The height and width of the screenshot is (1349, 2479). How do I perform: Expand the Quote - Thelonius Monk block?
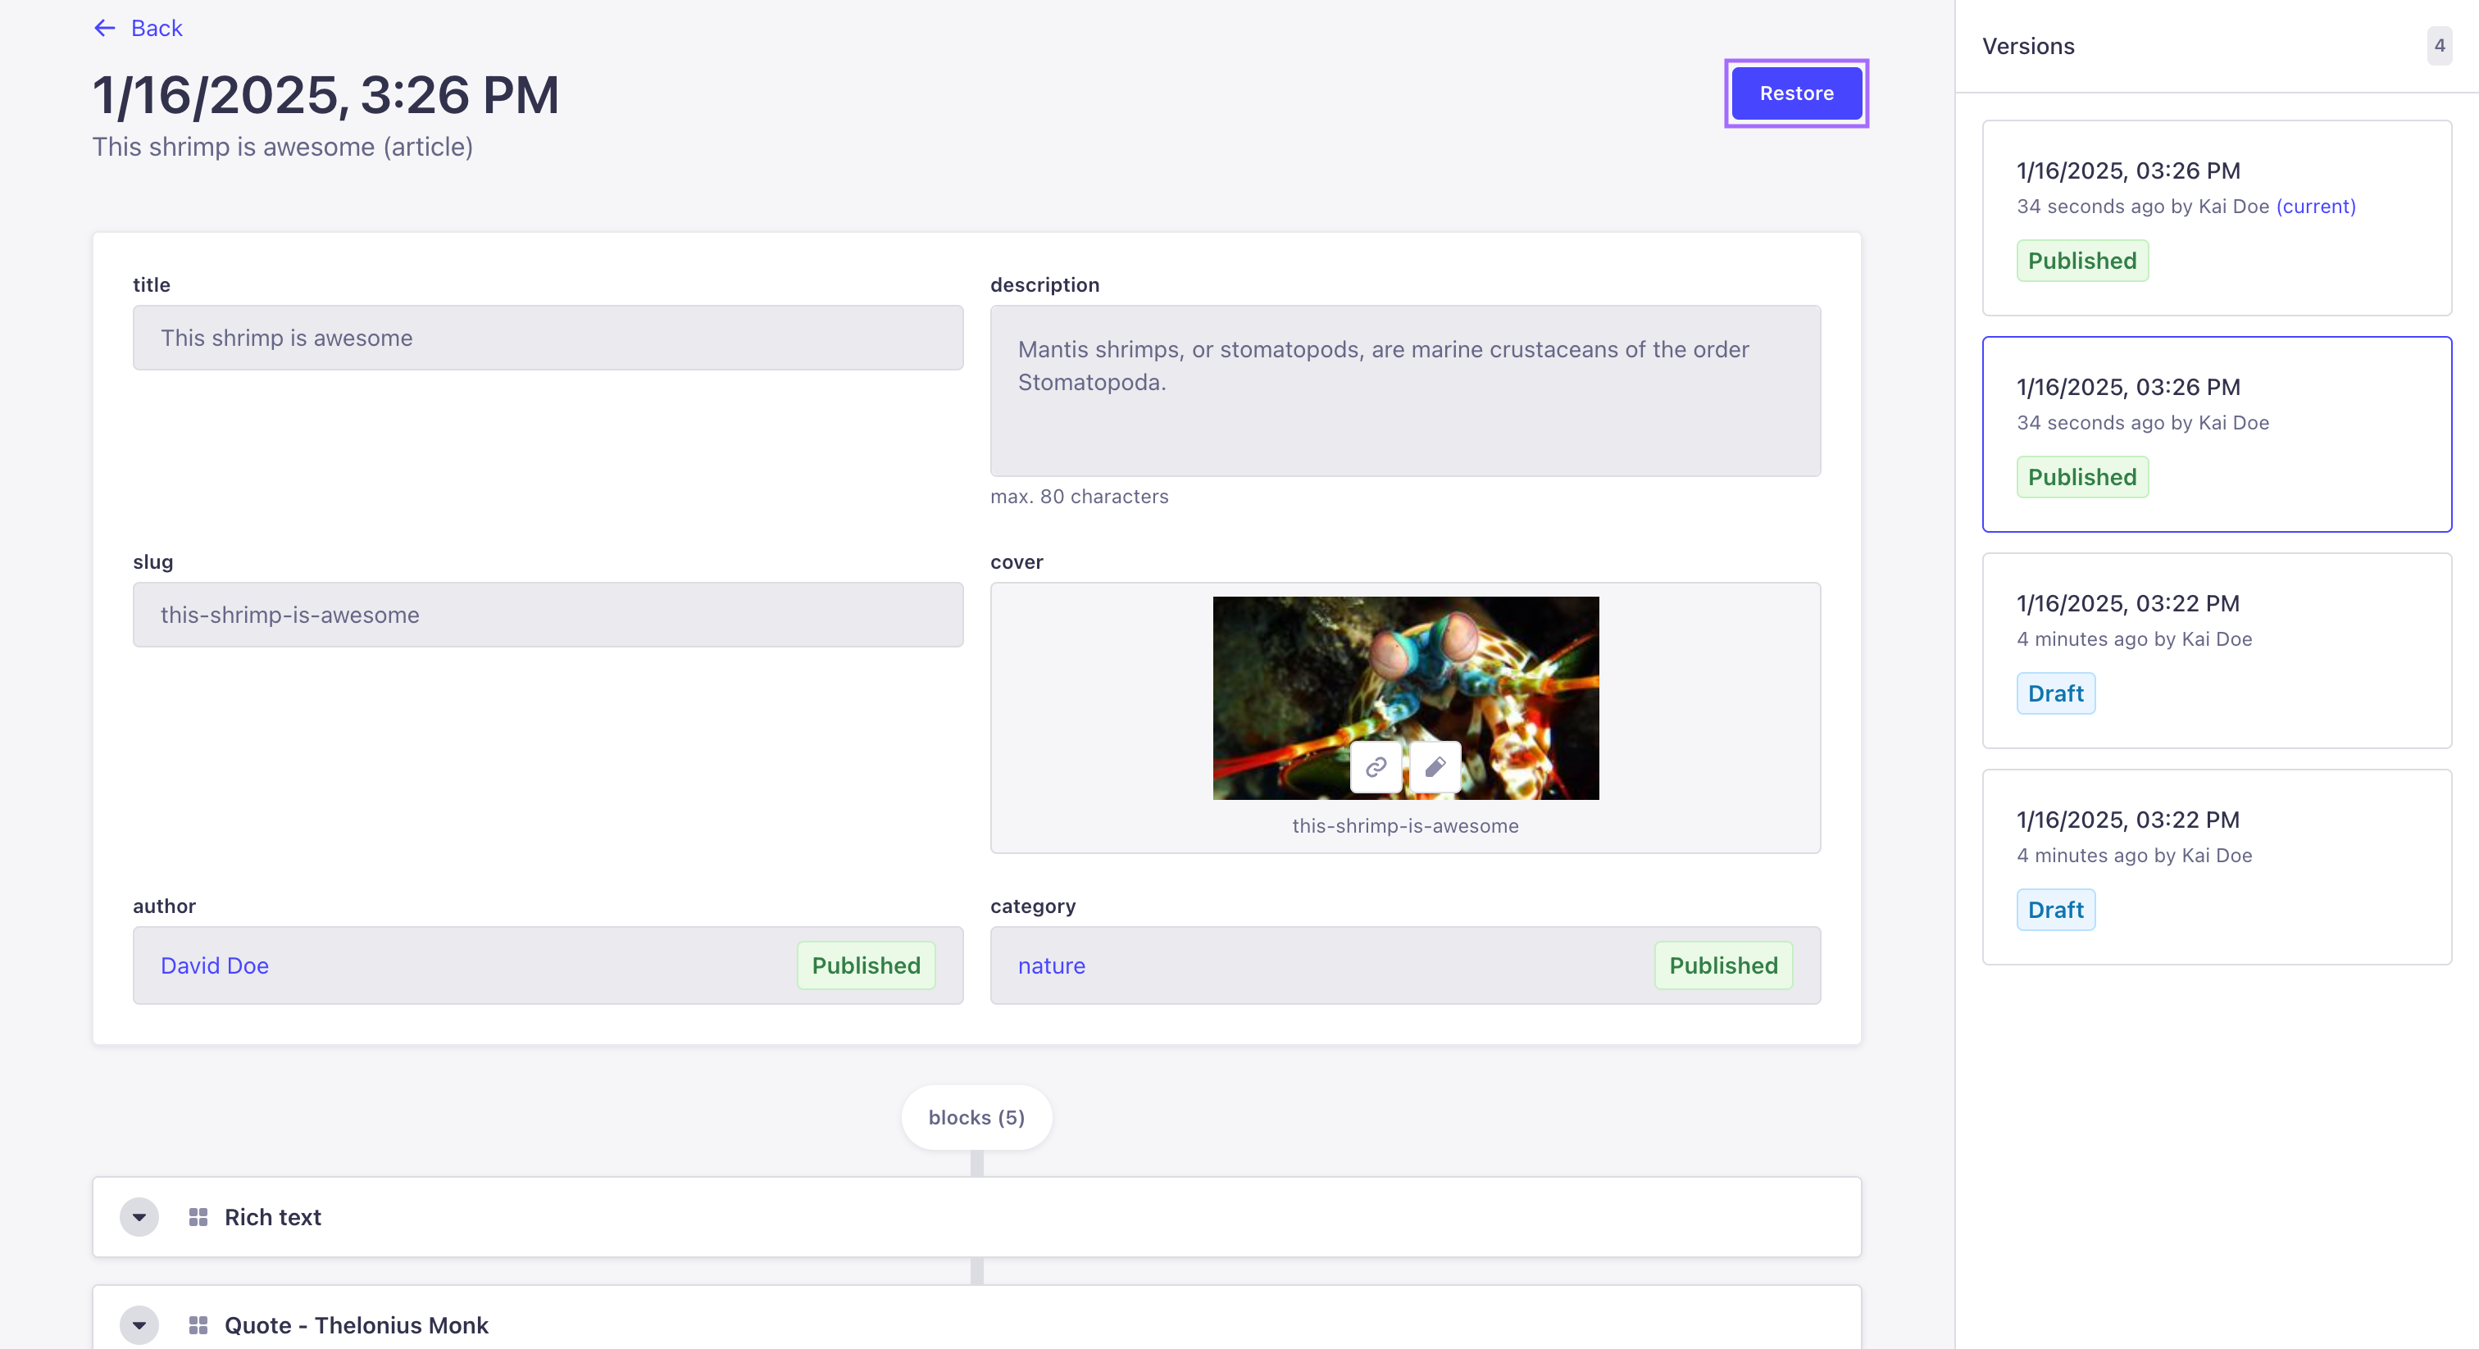(x=139, y=1325)
